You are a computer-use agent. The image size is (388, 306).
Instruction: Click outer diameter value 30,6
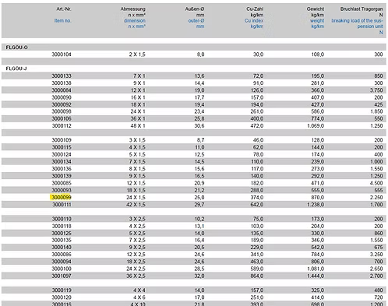(x=199, y=126)
